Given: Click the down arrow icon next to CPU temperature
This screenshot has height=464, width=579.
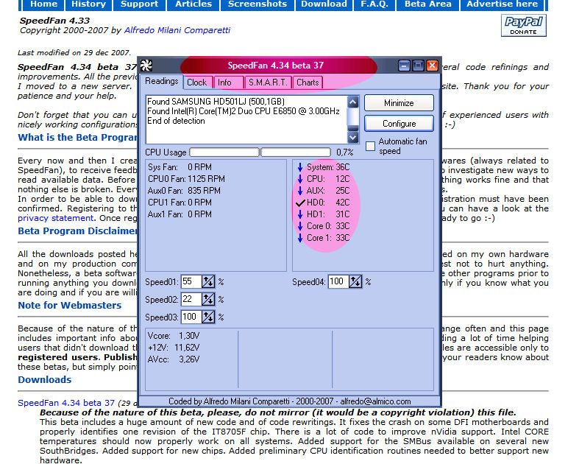Looking at the screenshot, I should 300,179.
